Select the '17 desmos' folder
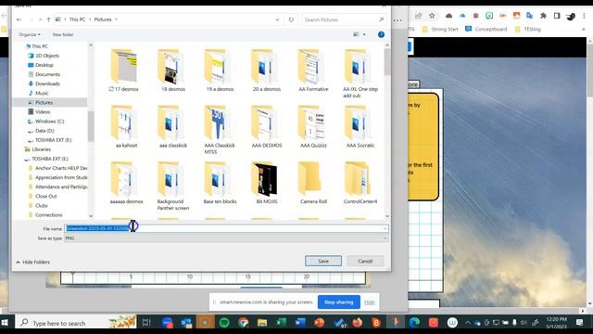Screen dimensions: 593x334 coord(124,71)
